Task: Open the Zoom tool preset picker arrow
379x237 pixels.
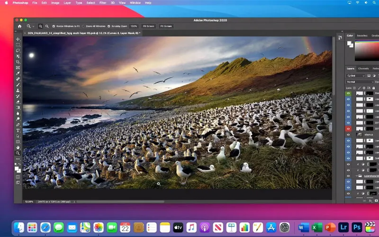Action: (x=35, y=26)
